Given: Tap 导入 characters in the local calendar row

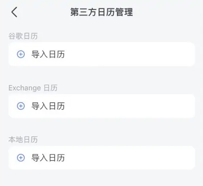Looking at the screenshot, I should [40, 158].
